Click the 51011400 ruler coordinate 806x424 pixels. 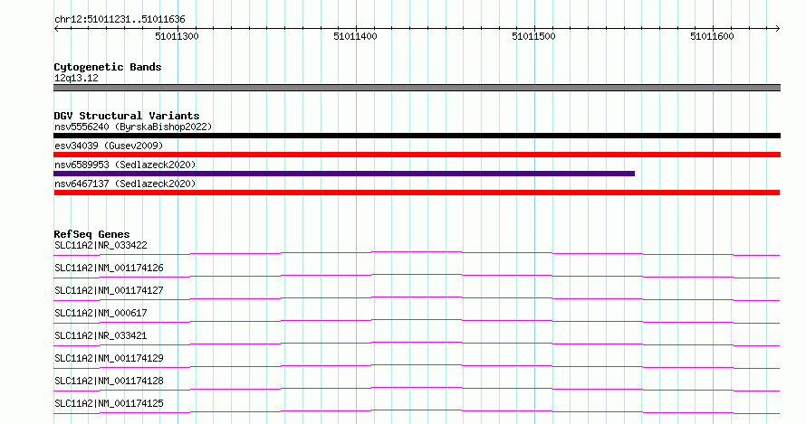point(355,36)
